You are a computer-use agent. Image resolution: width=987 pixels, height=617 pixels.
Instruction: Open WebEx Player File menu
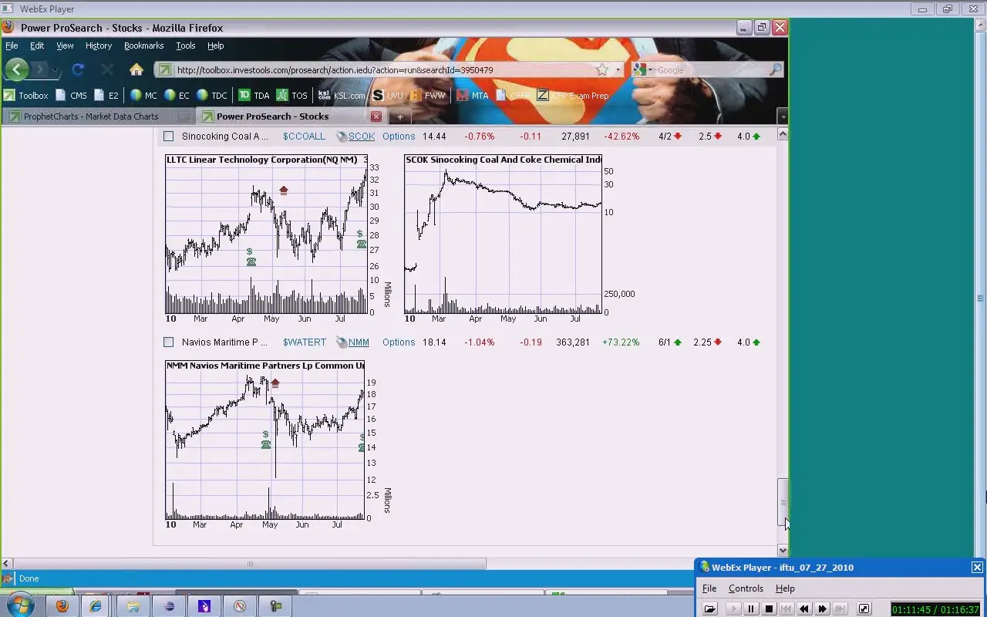pyautogui.click(x=709, y=588)
